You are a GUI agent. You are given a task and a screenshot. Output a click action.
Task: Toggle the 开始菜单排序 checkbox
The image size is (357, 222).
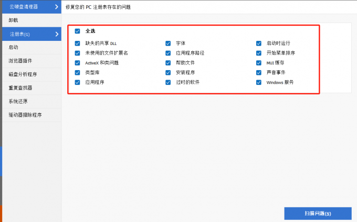259,53
